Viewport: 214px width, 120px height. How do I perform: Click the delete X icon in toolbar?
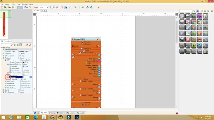[69, 7]
